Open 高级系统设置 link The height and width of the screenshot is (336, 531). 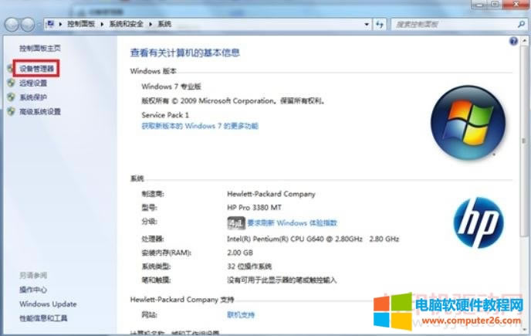pos(40,111)
